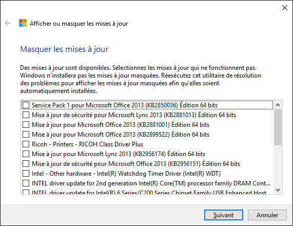Click the row text 'Microsoft Office 2013 (KB2956151)'
This screenshot has height=226, width=293.
click(x=154, y=164)
